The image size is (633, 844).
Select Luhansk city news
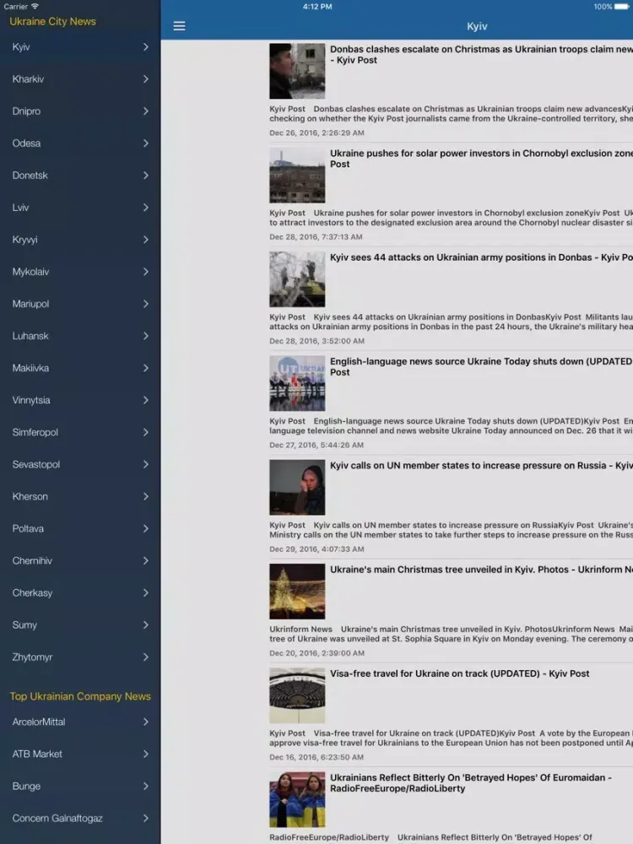point(80,336)
